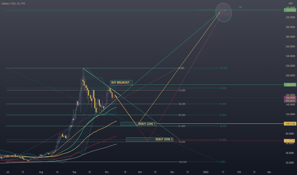Select the REBUY ZONE 2 label box
297x175 pixels.
coord(150,139)
